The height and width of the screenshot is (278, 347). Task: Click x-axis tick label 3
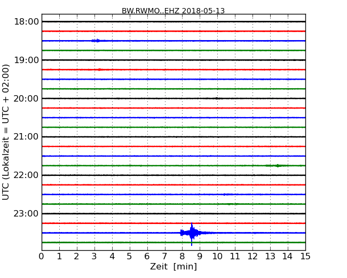94,256
